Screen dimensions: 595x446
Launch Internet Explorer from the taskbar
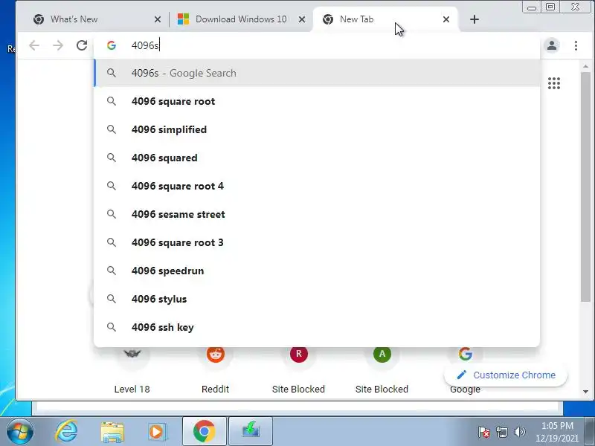click(x=66, y=432)
